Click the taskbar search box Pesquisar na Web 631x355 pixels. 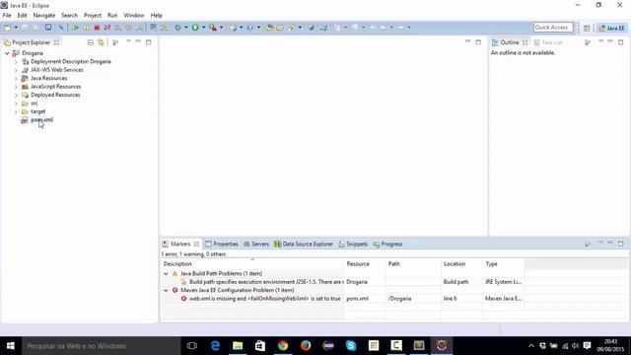point(101,346)
